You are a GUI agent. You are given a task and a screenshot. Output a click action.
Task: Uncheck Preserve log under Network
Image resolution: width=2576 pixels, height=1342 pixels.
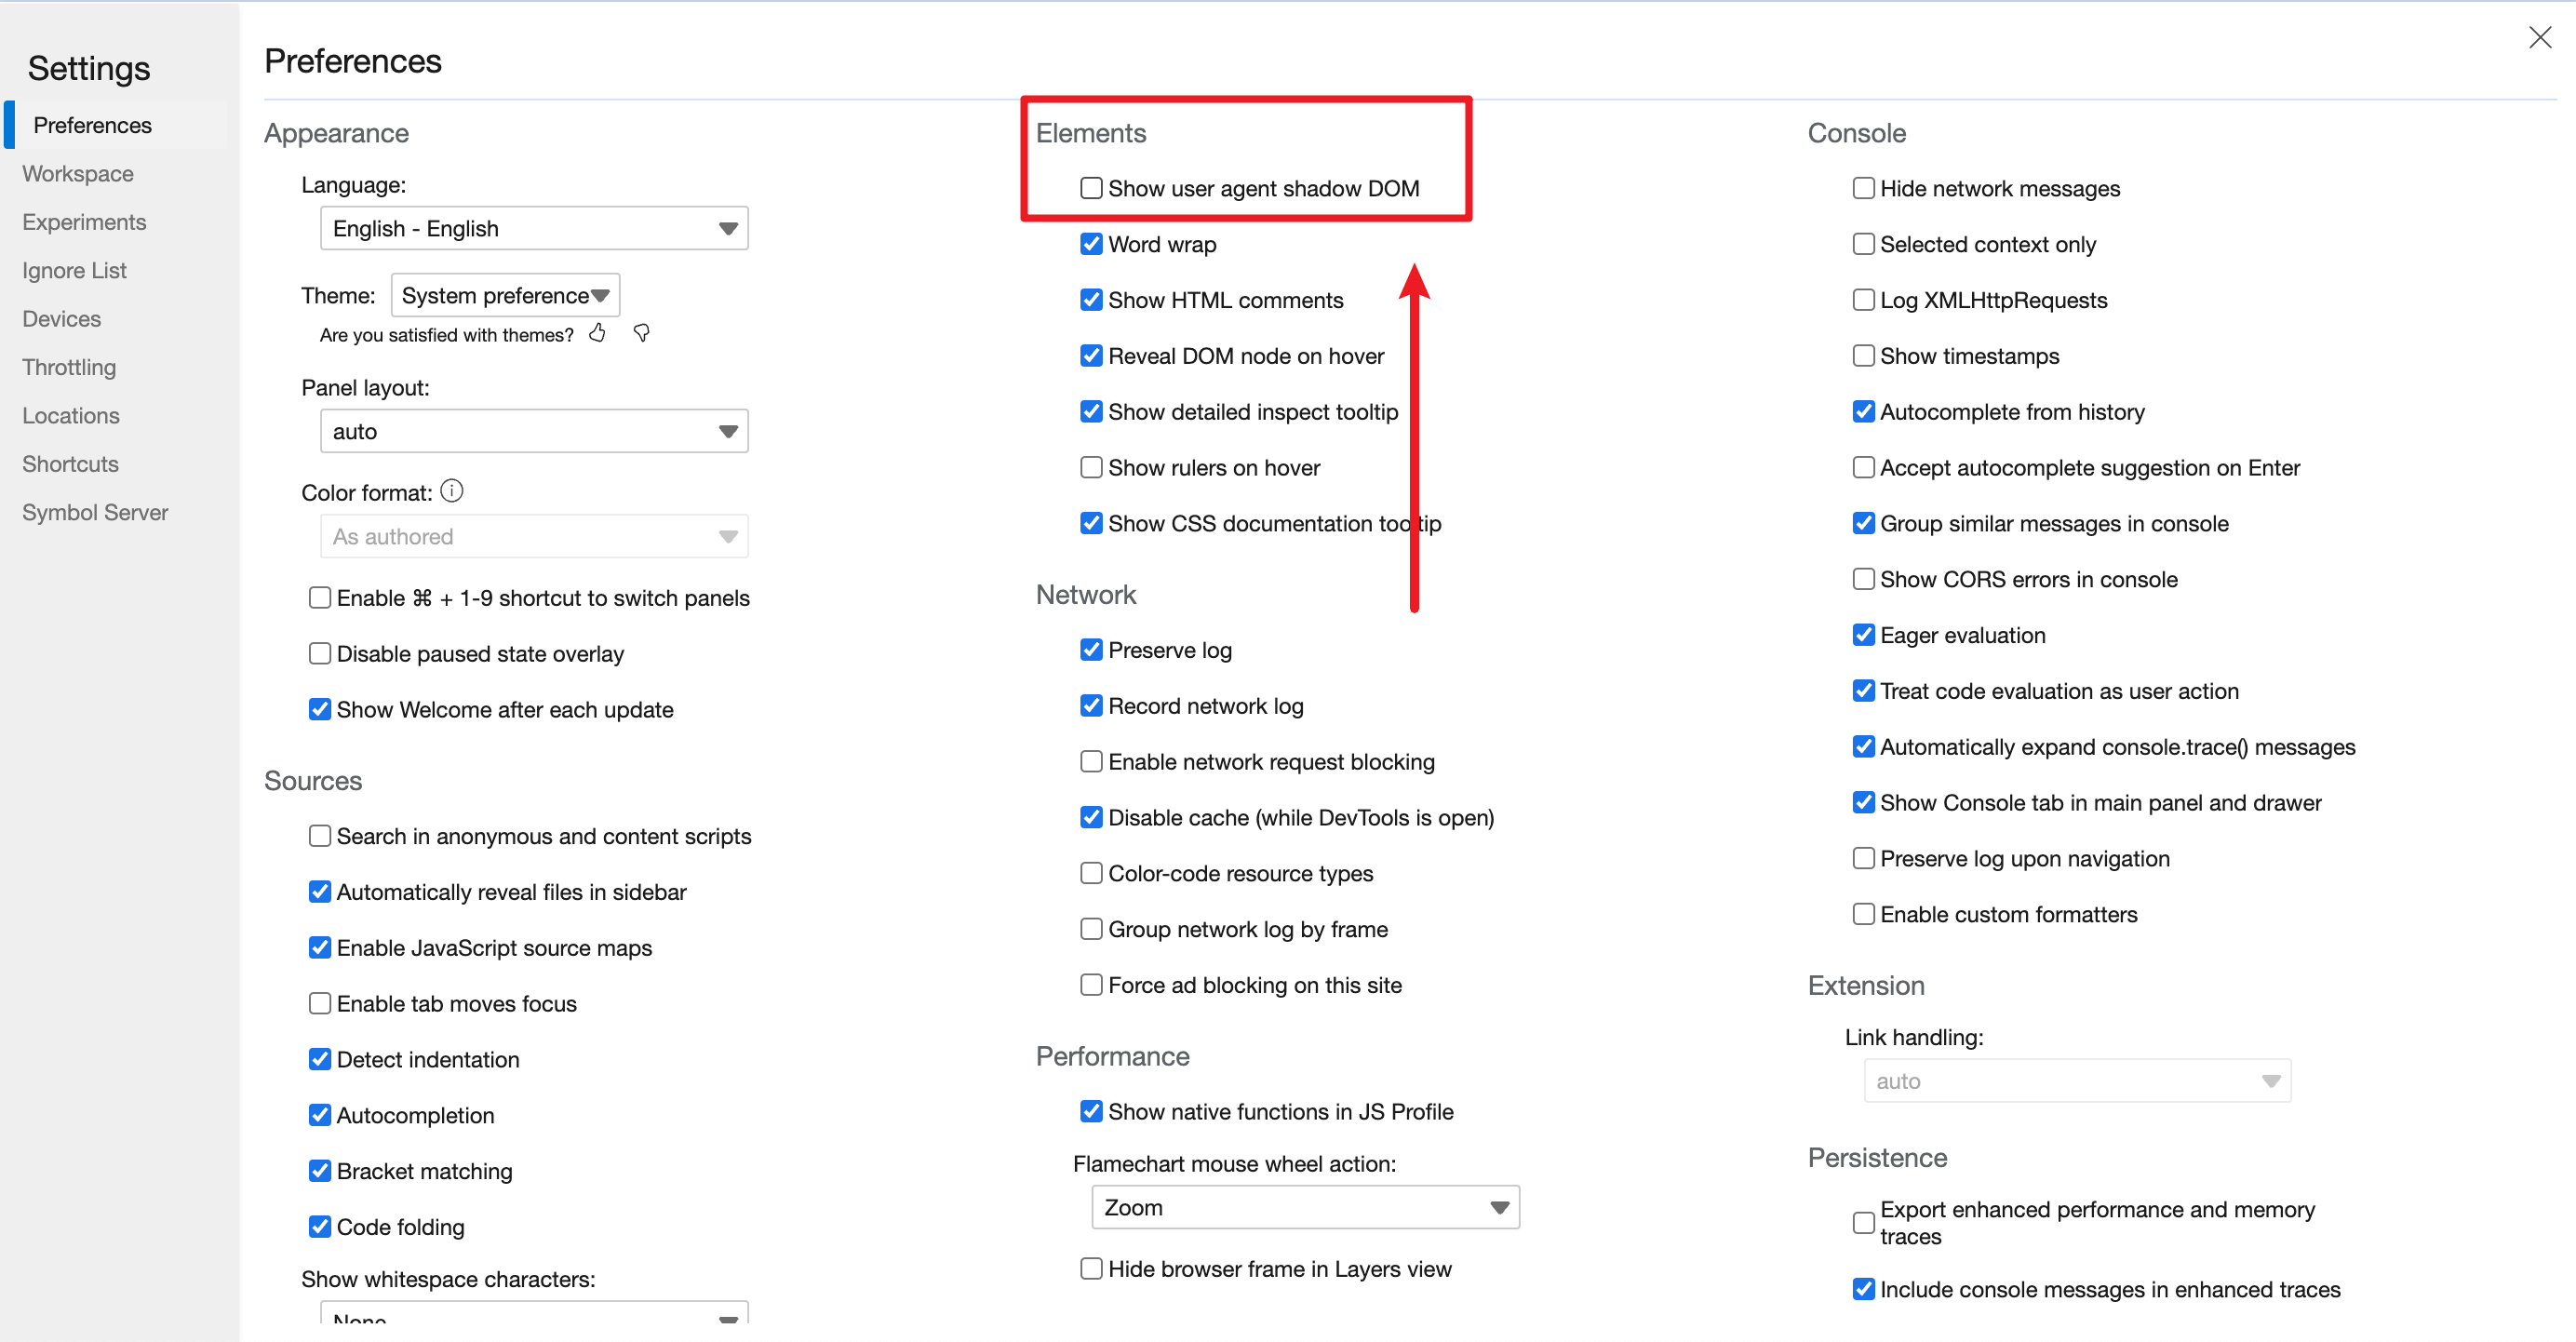coord(1091,650)
